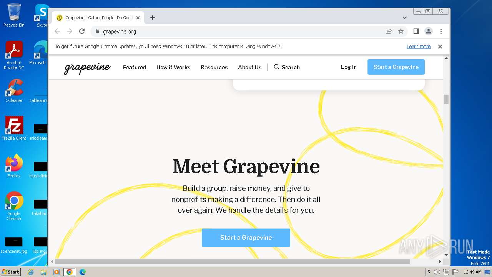Open How it Works menu item

click(x=173, y=67)
